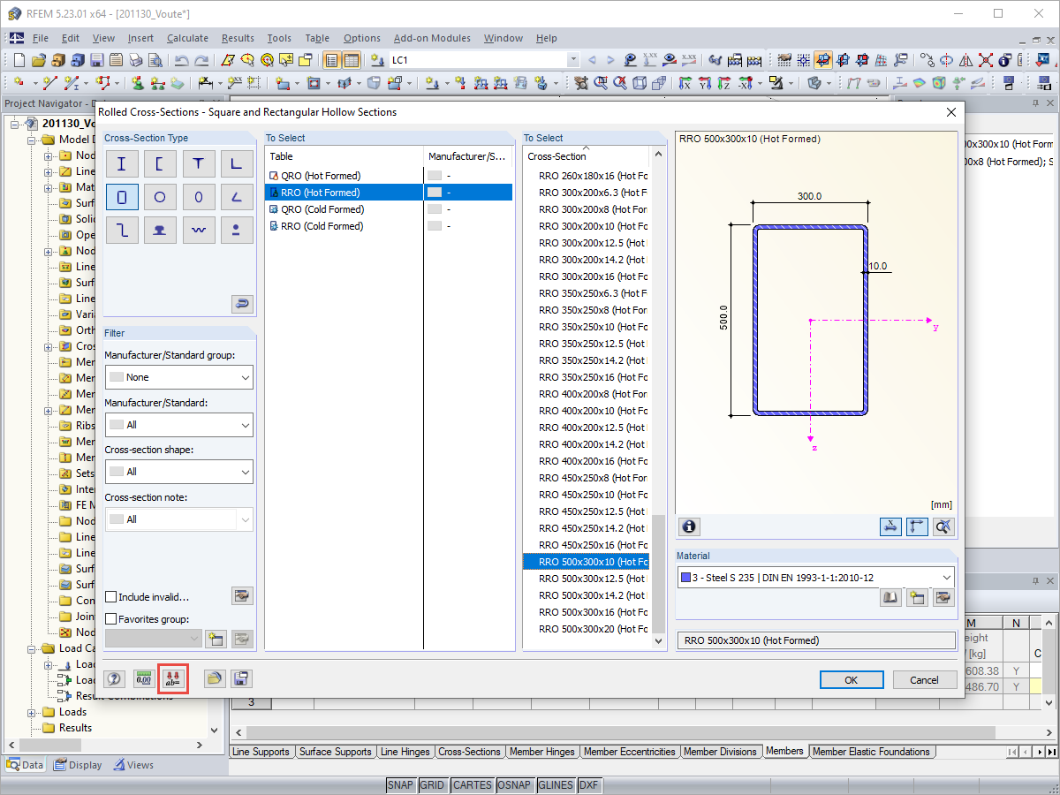
Task: Open the Material dropdown showing Steel S 235
Action: (814, 577)
